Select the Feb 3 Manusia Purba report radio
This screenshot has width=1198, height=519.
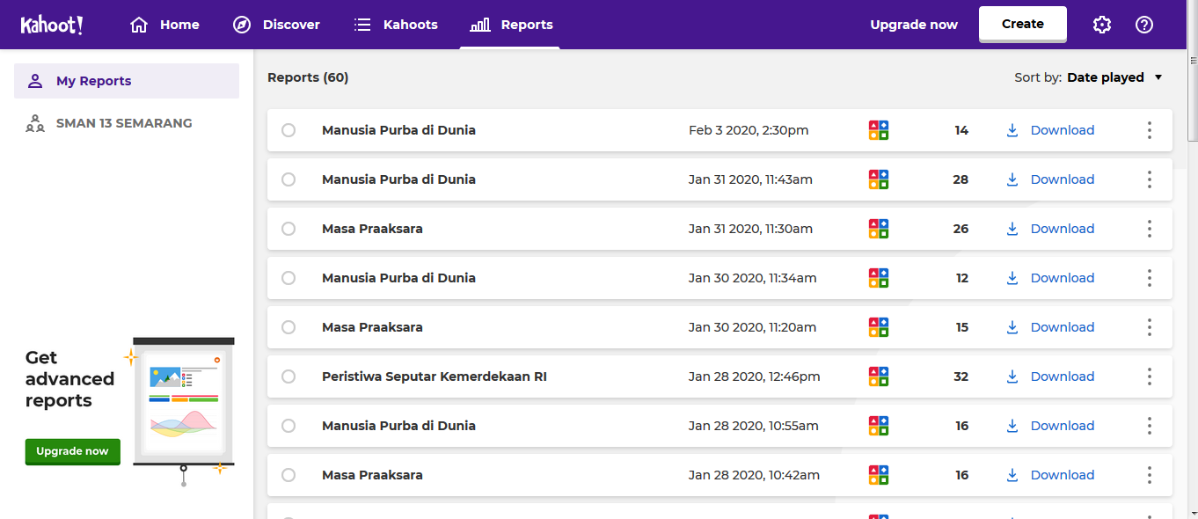point(289,130)
